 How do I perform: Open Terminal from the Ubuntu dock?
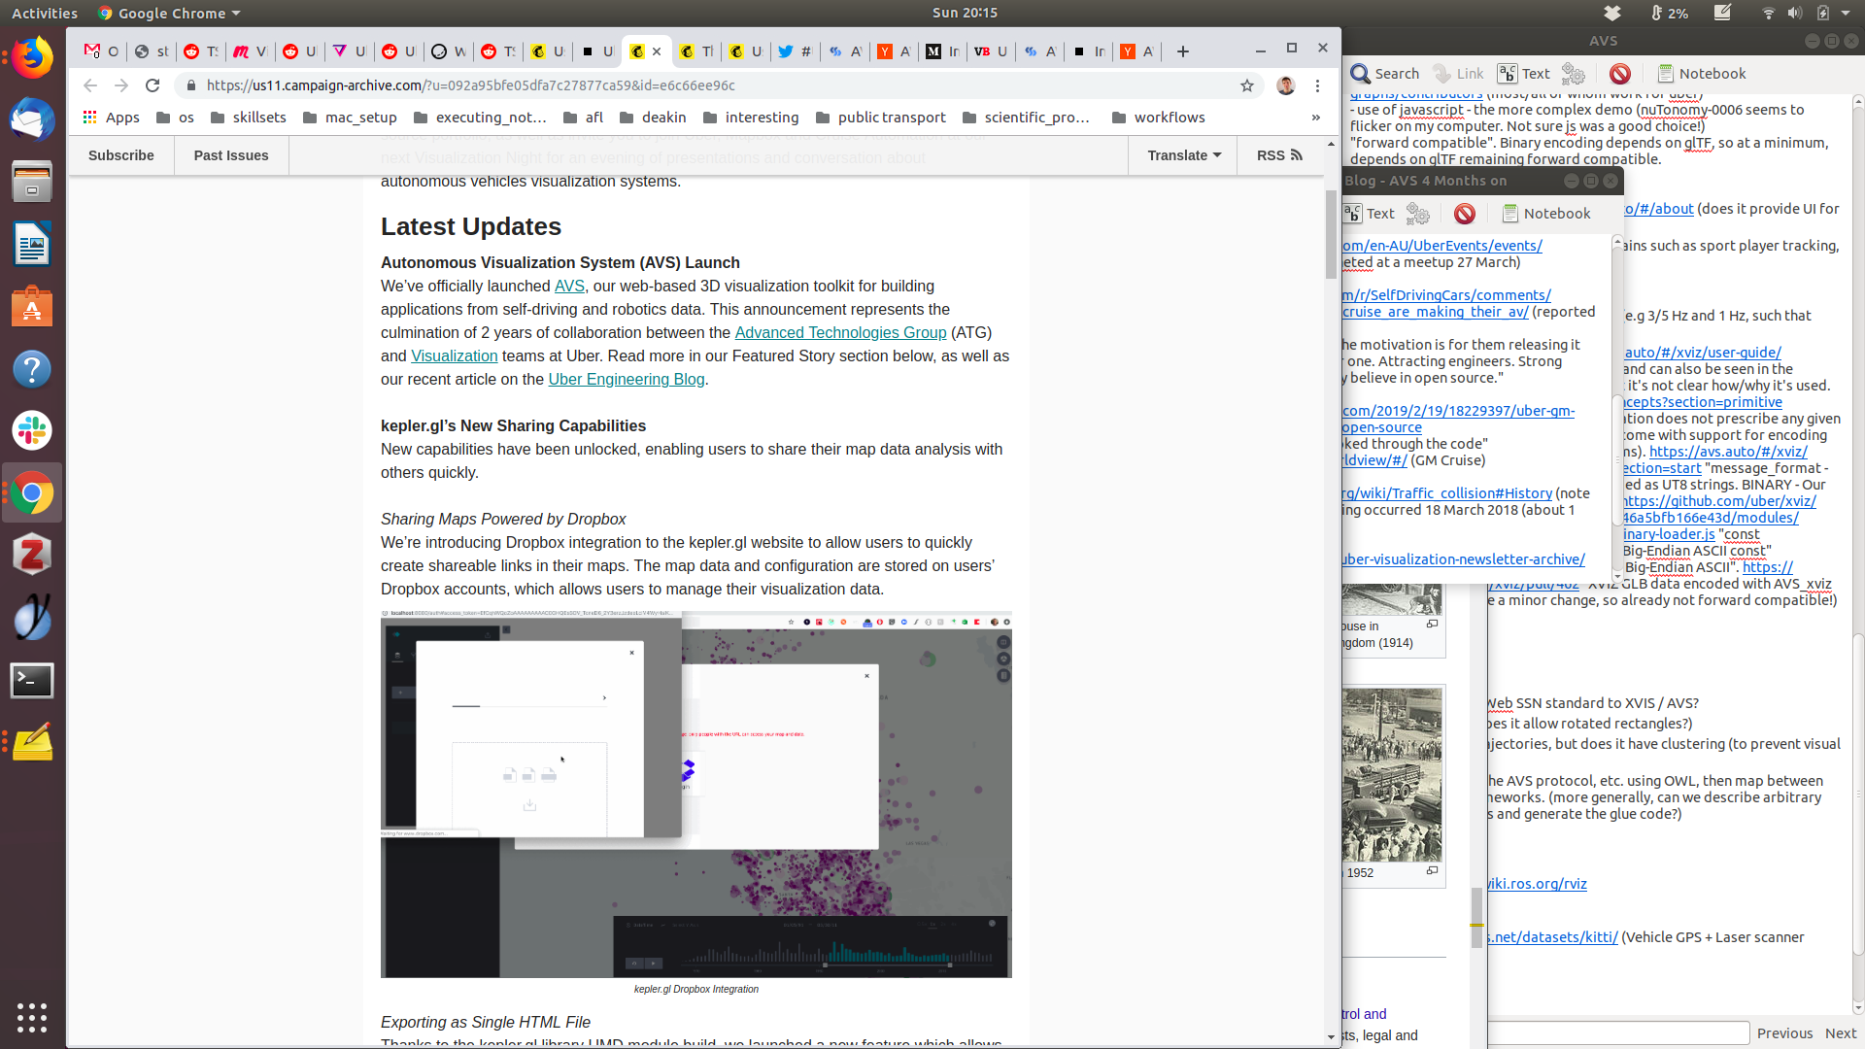pyautogui.click(x=32, y=680)
